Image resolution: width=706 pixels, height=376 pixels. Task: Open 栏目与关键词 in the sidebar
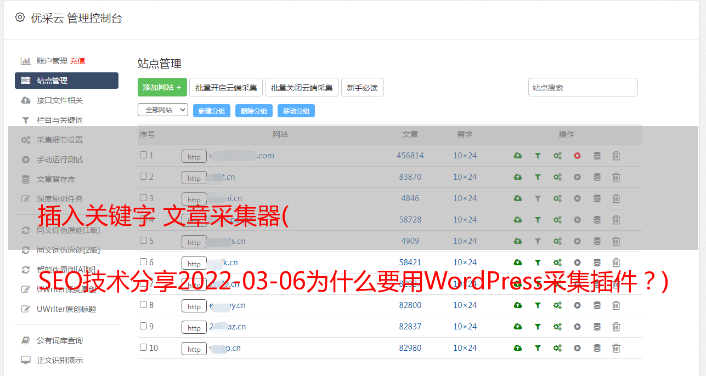(x=60, y=120)
